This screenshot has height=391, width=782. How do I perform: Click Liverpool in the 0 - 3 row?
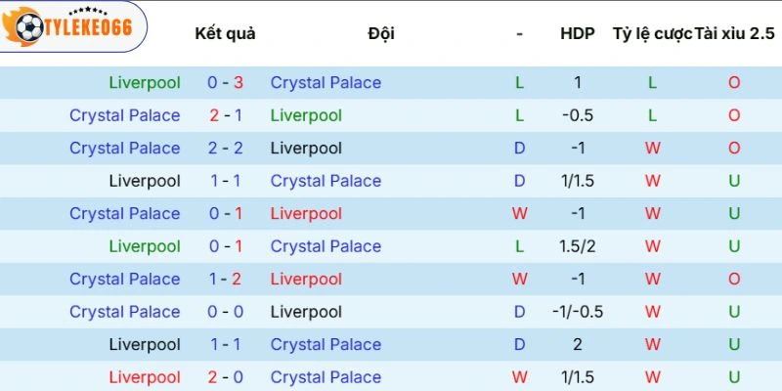[145, 83]
